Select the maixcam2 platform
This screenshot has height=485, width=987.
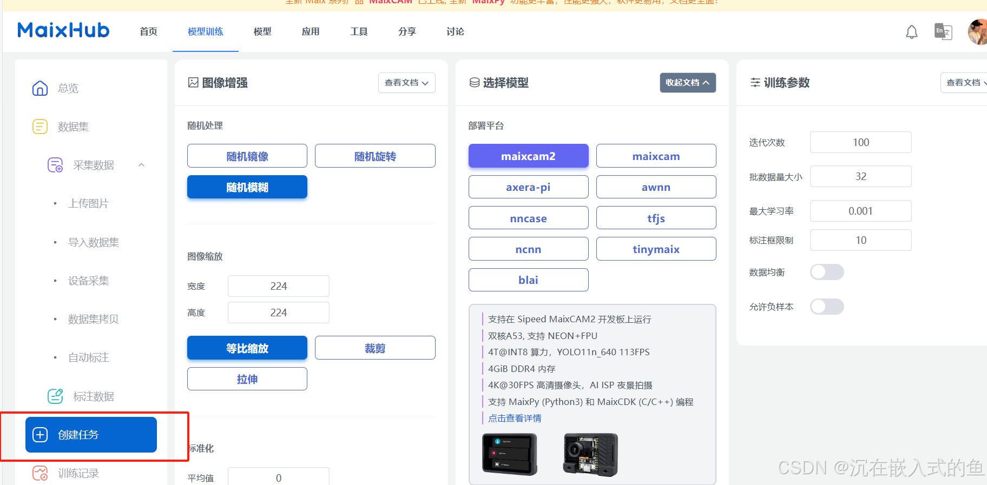(528, 156)
